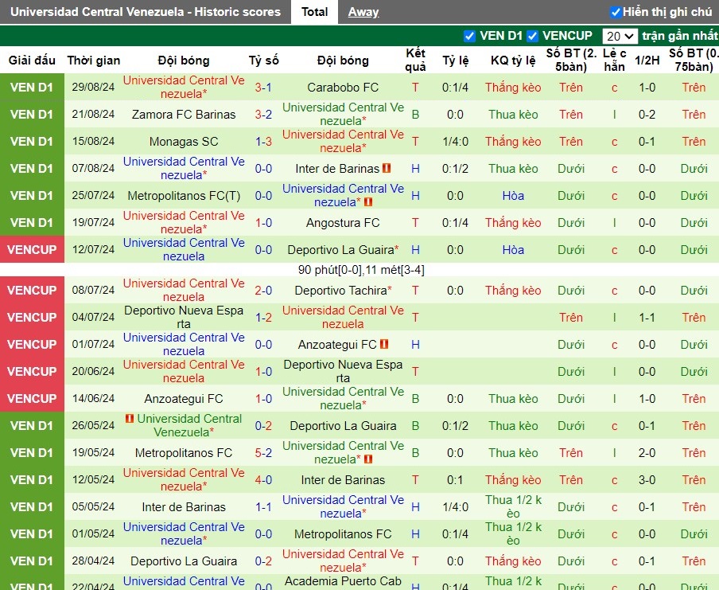Click the Giải đấu column header

pos(32,61)
